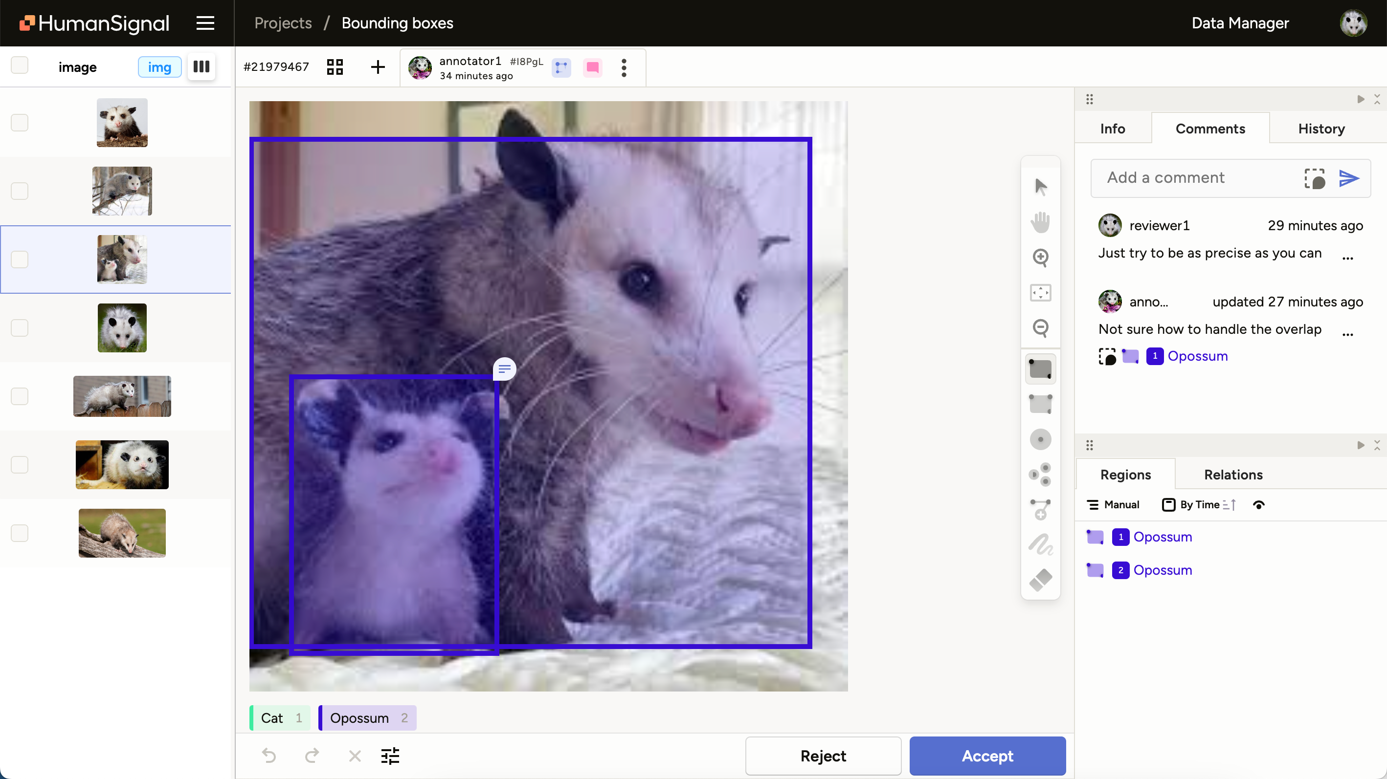Check the checkbox on the first opossum thumbnail
This screenshot has height=779, width=1387.
(20, 122)
